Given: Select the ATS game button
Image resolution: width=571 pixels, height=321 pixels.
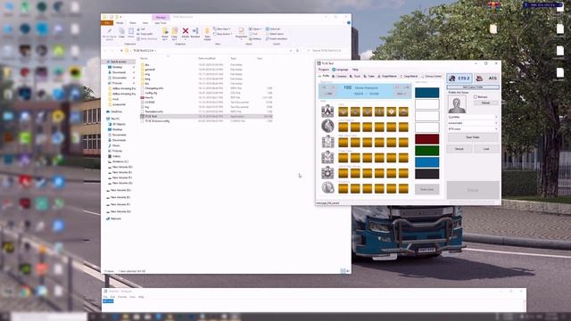Looking at the screenshot, I should [x=487, y=78].
